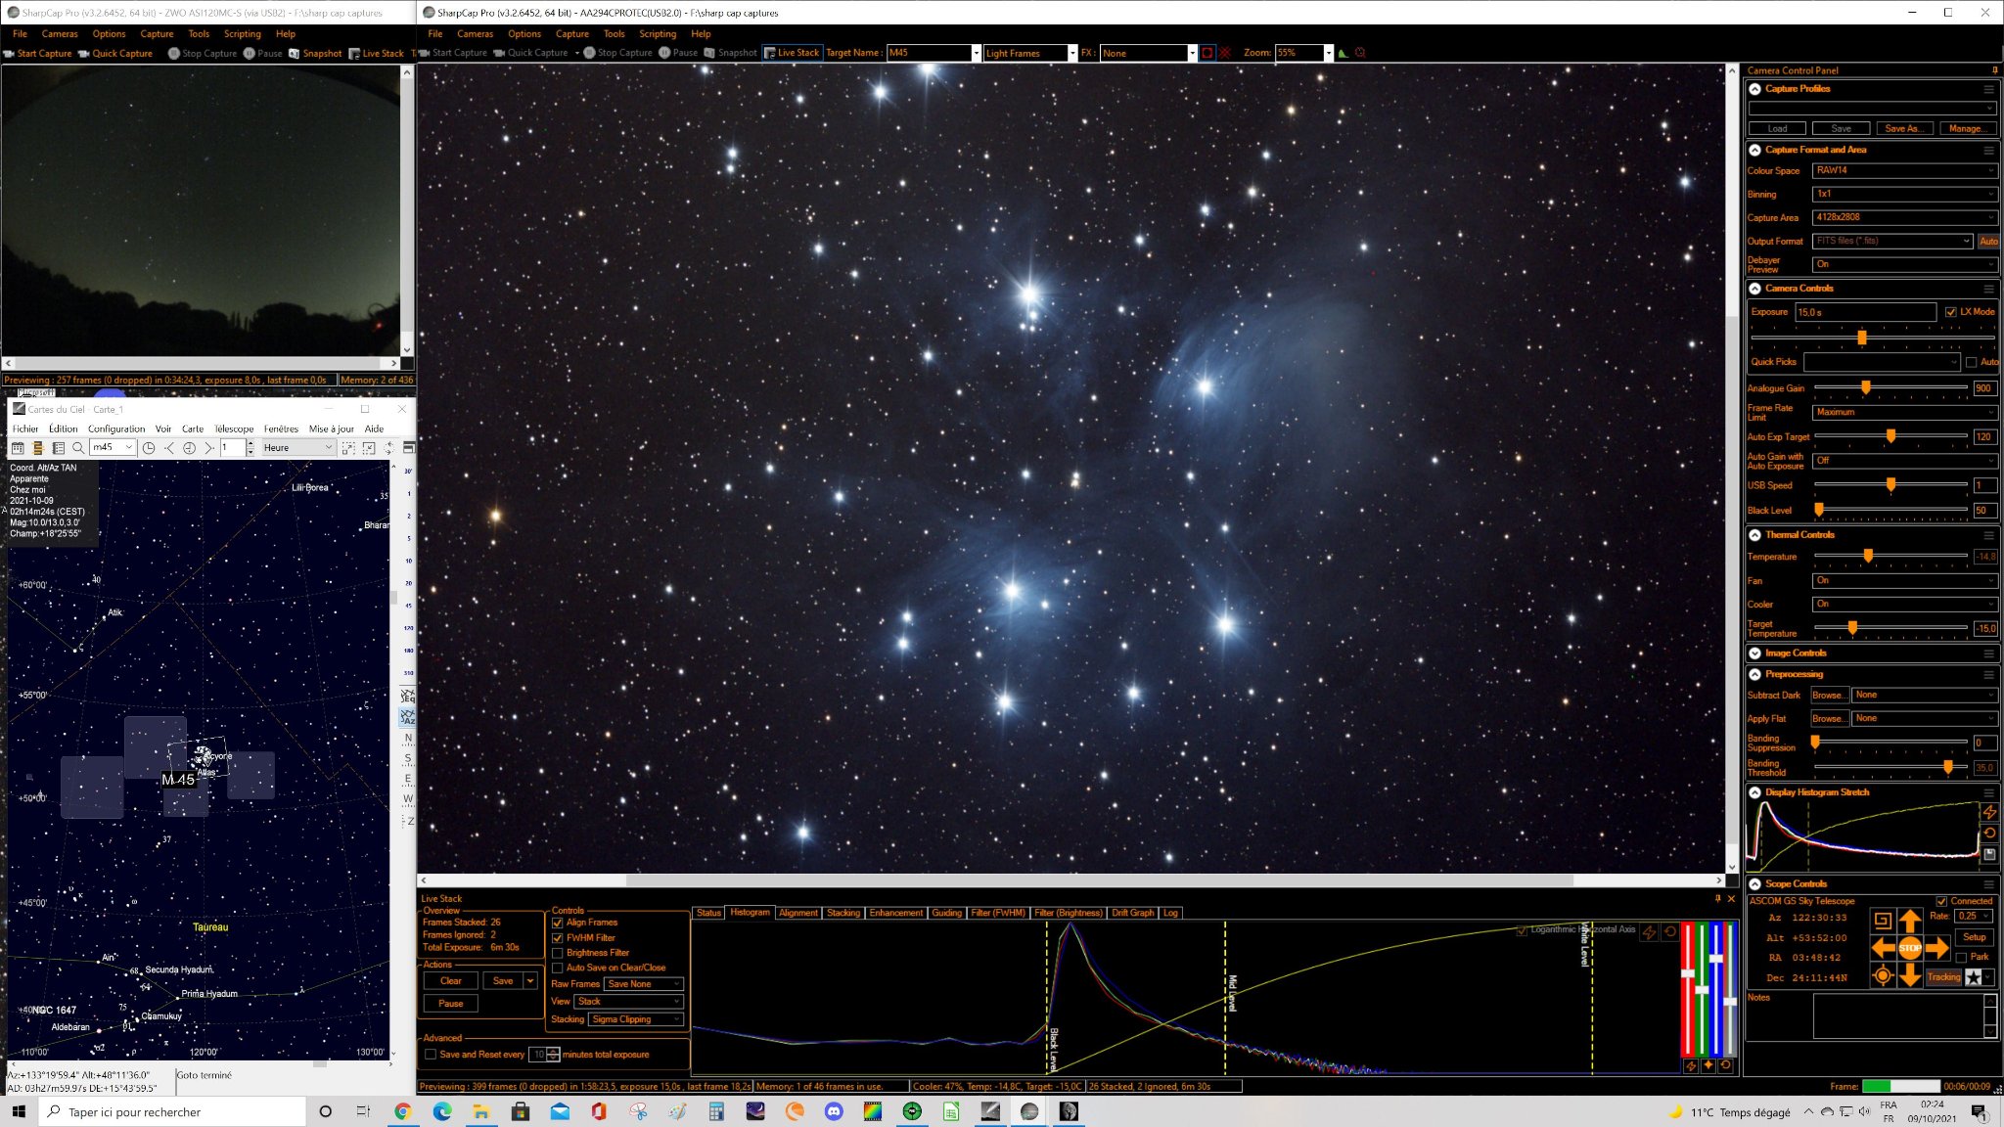Save the display histogram stretch settings

(x=1989, y=854)
